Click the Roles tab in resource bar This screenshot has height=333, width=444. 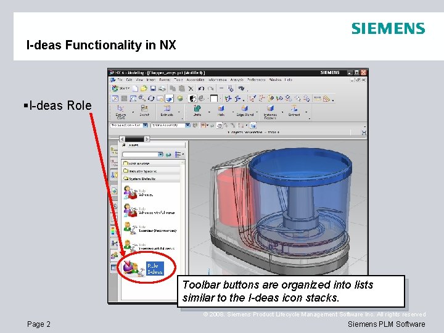coord(114,255)
